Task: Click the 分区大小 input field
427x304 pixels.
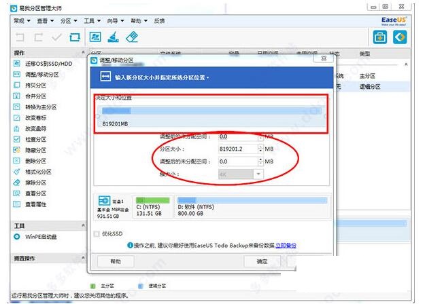Action: pyautogui.click(x=238, y=149)
